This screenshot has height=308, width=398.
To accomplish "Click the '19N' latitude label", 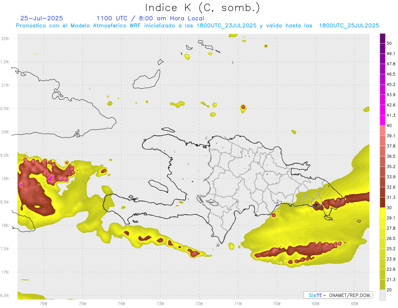I will pyautogui.click(x=5, y=178).
